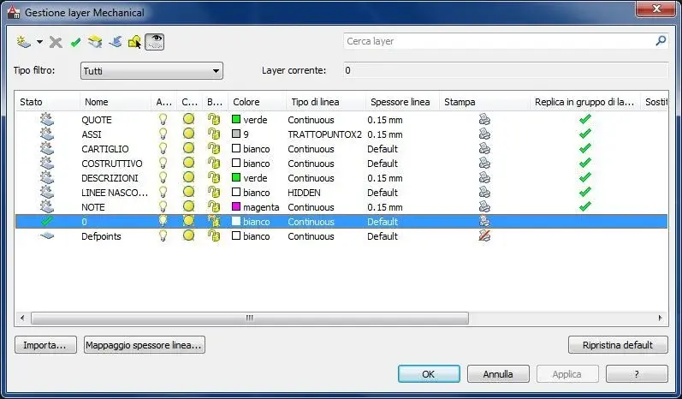Toggle the eye preview toolbar button

[154, 42]
